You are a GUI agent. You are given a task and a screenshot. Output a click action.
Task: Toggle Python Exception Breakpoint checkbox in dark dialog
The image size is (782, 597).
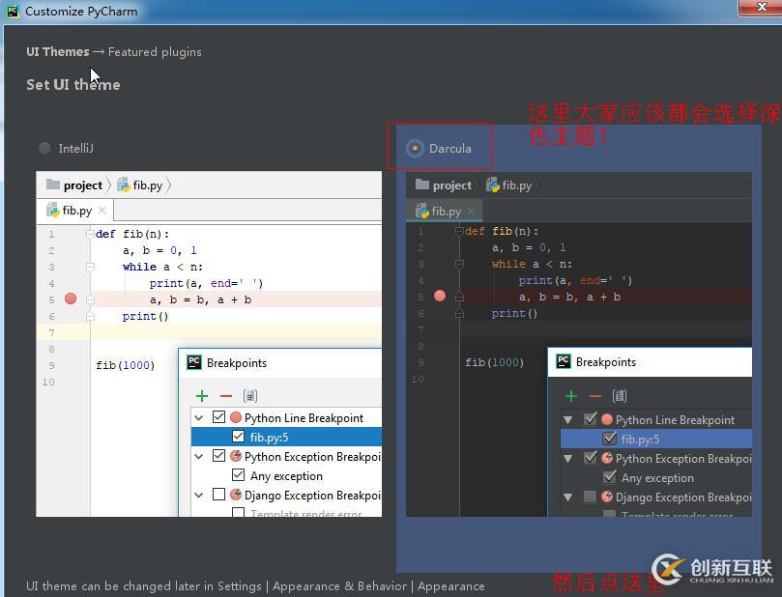[590, 458]
